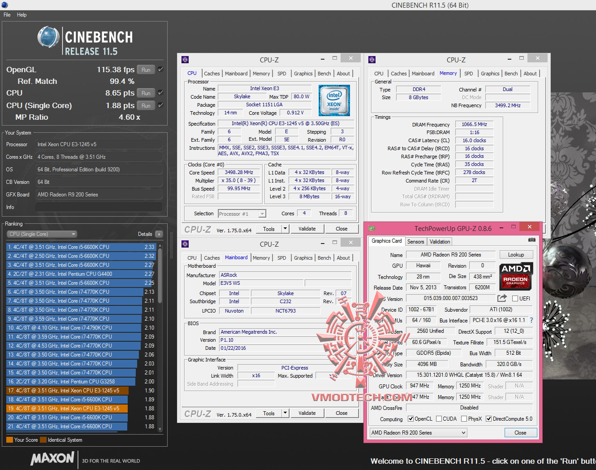
Task: Open the Help menu in CINEBENCH
Action: click(22, 15)
